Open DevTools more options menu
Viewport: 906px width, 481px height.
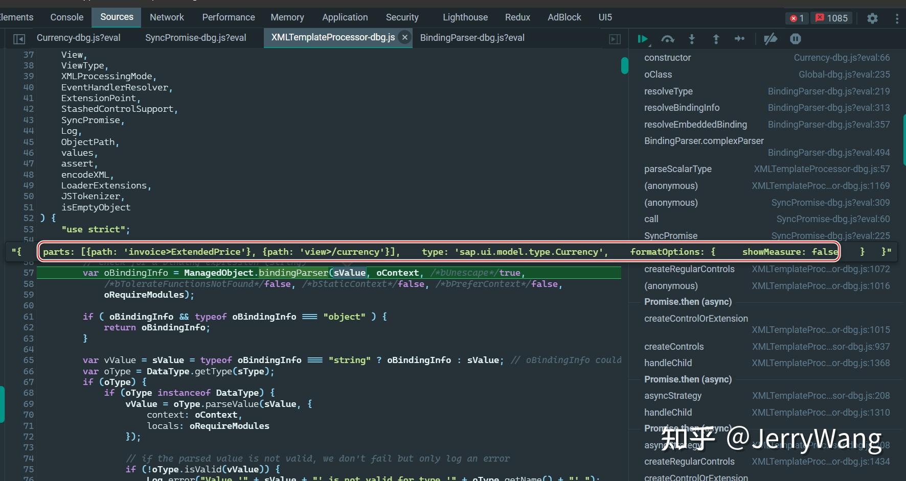point(897,18)
